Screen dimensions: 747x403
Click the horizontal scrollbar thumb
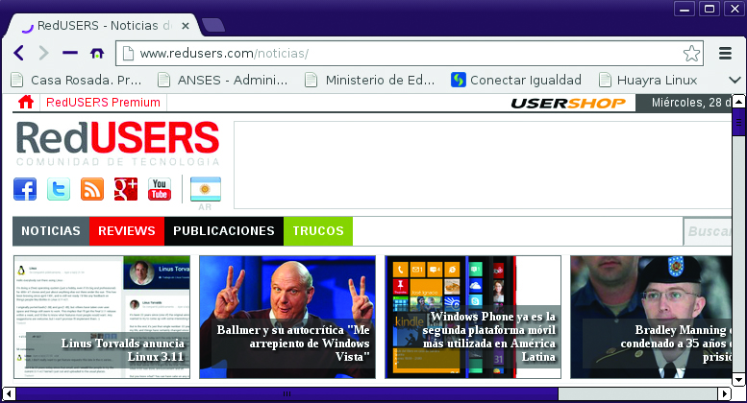tap(287, 393)
